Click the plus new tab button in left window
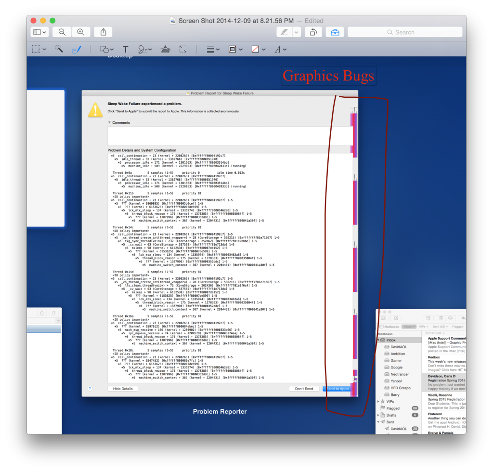The width and height of the screenshot is (493, 472). [x=58, y=321]
